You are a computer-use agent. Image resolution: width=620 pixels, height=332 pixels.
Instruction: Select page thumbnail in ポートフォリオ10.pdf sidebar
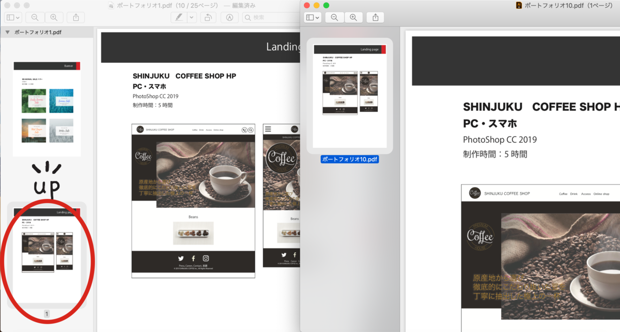350,96
